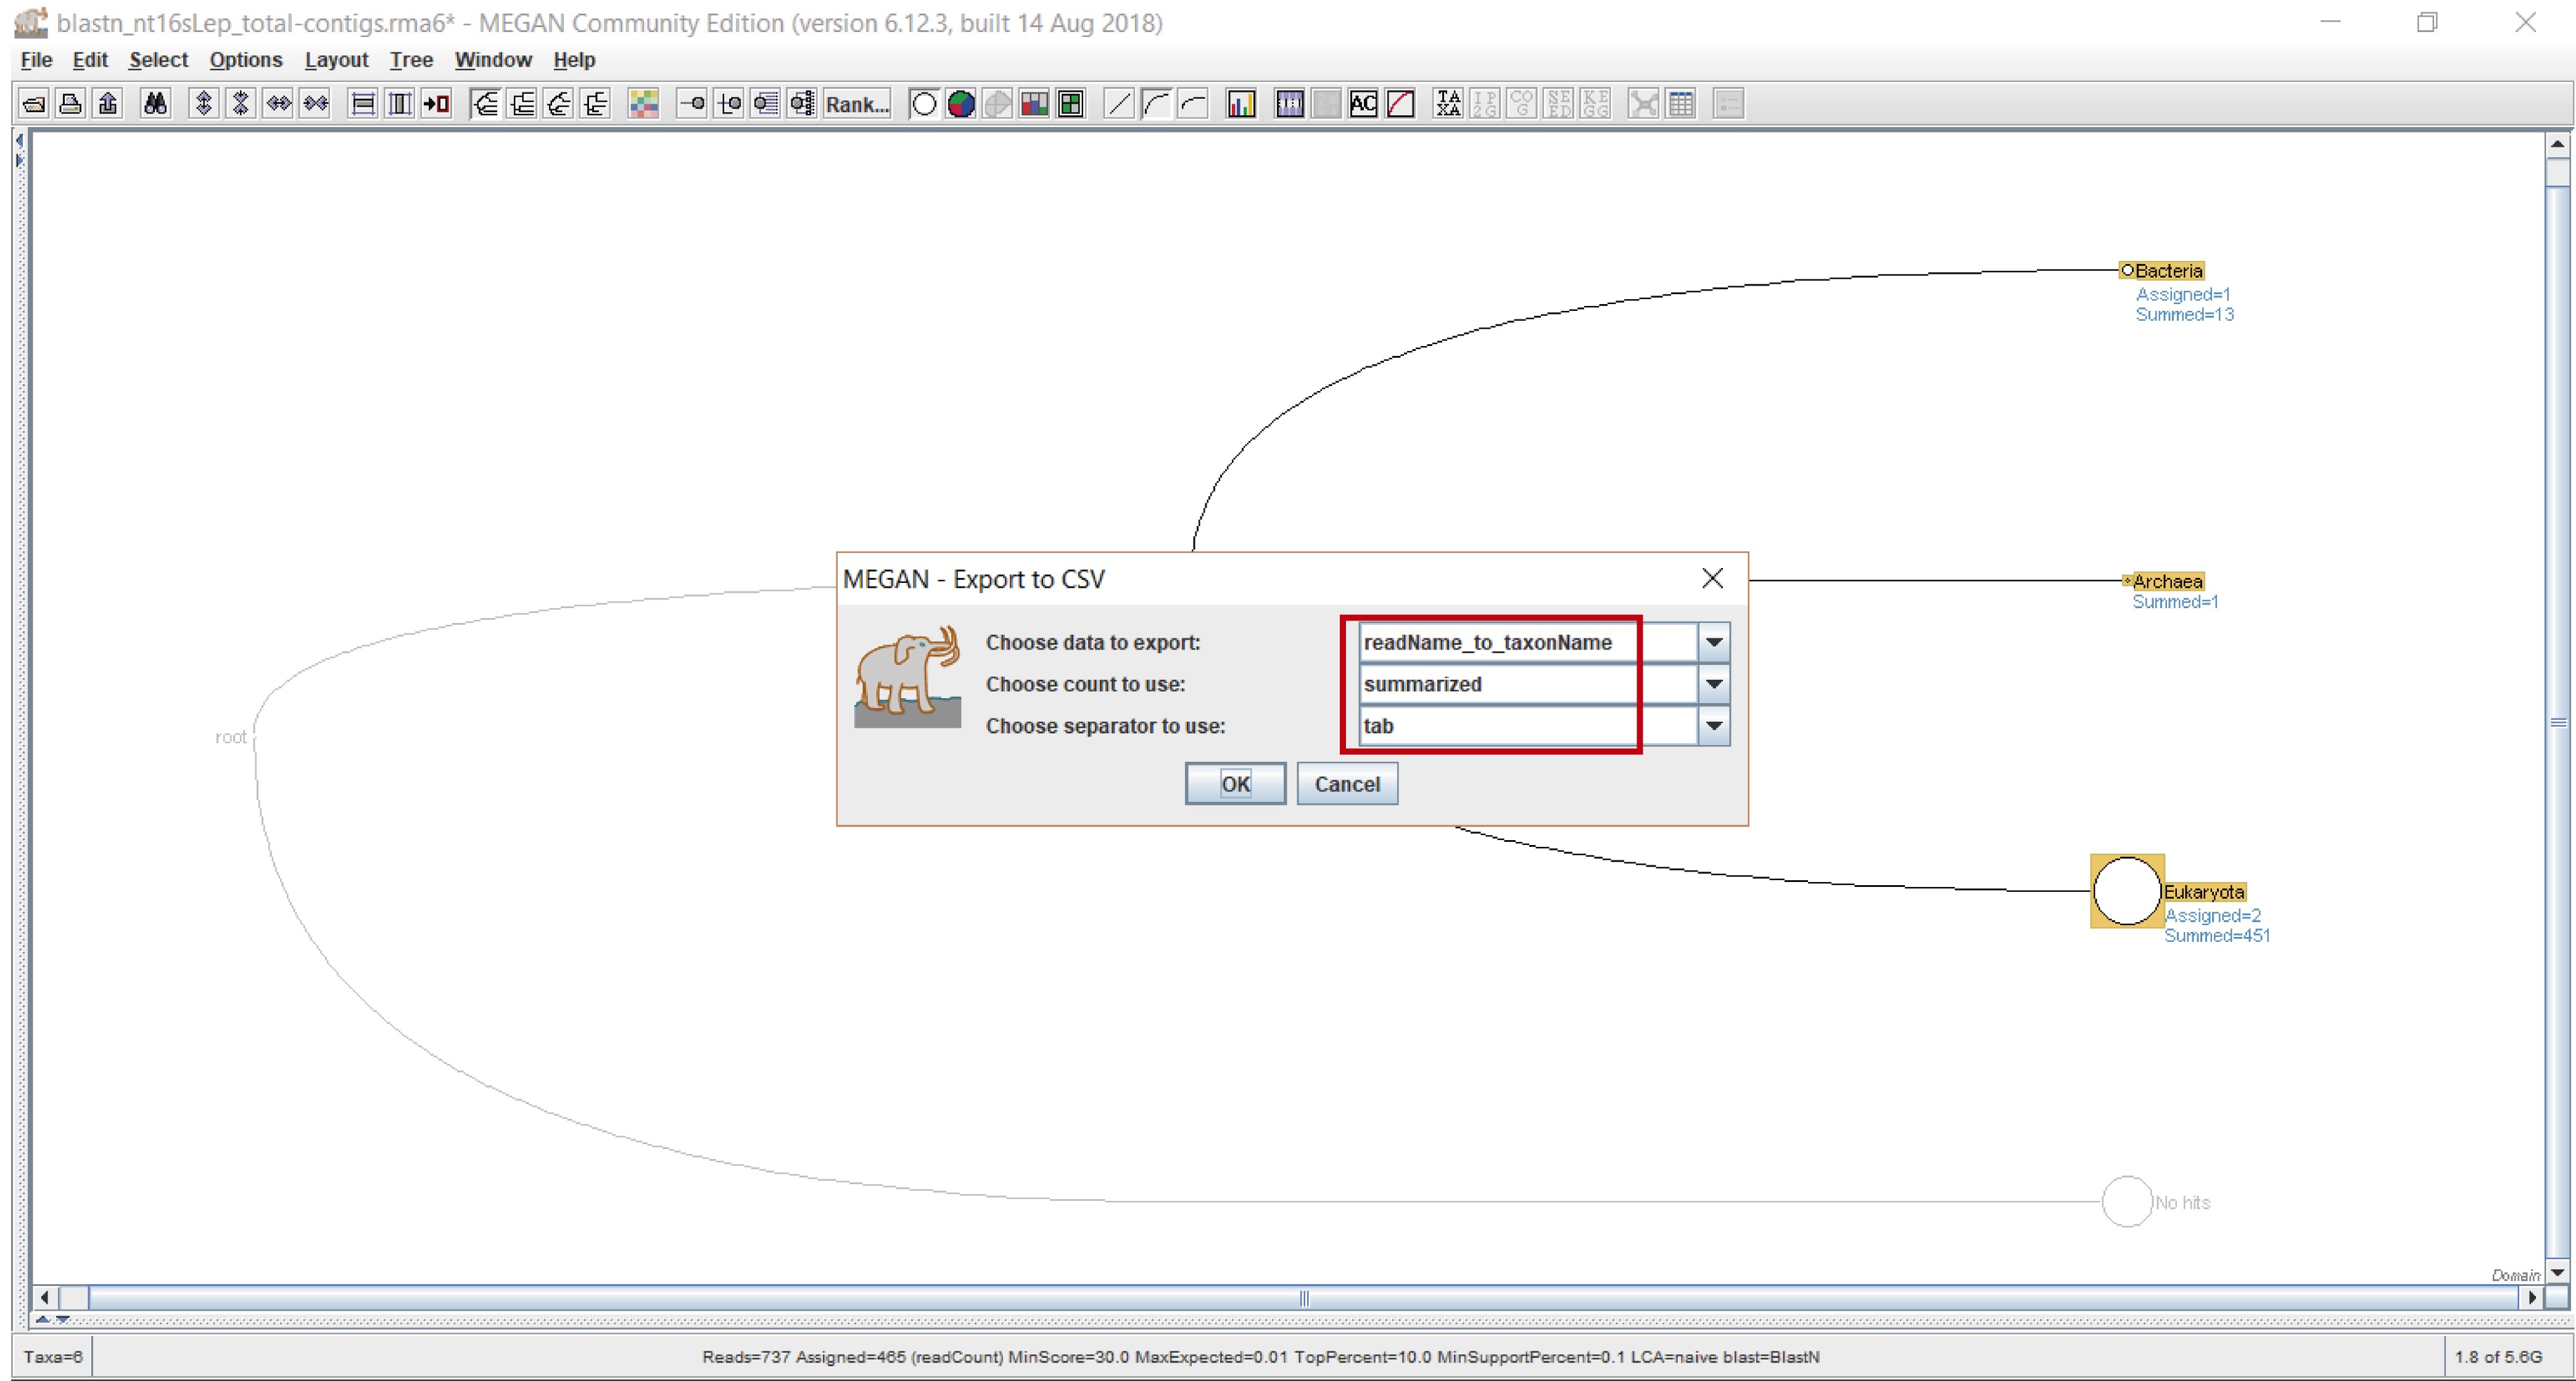
Task: Click the Expand Vertical arrows icon
Action: tap(204, 104)
